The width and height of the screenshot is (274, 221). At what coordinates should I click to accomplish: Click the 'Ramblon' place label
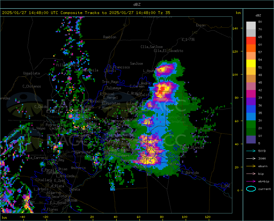(110, 37)
